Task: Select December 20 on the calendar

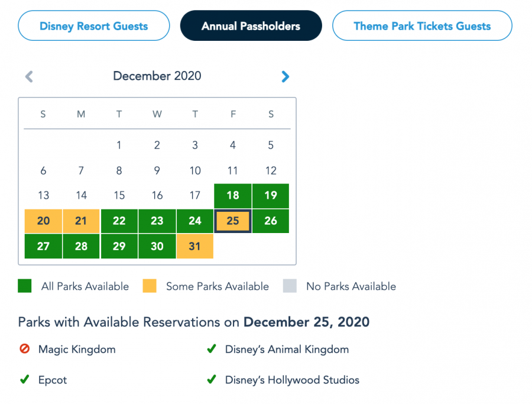Action: [43, 221]
